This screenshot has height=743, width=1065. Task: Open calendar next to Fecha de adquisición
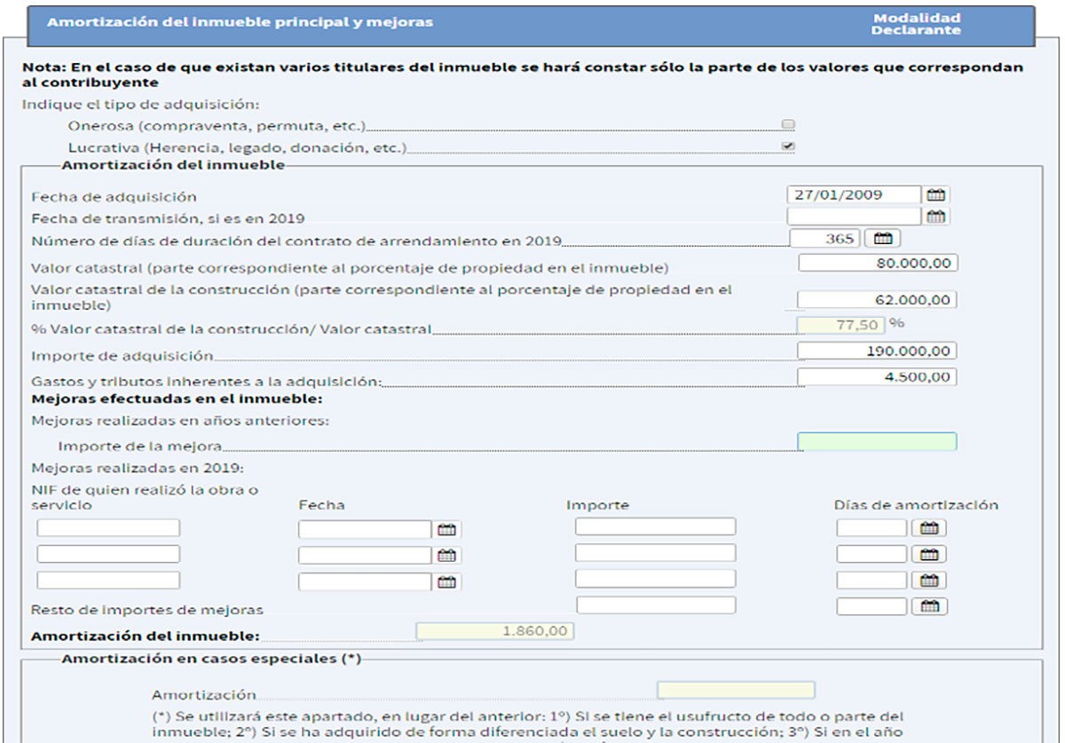pos(936,195)
